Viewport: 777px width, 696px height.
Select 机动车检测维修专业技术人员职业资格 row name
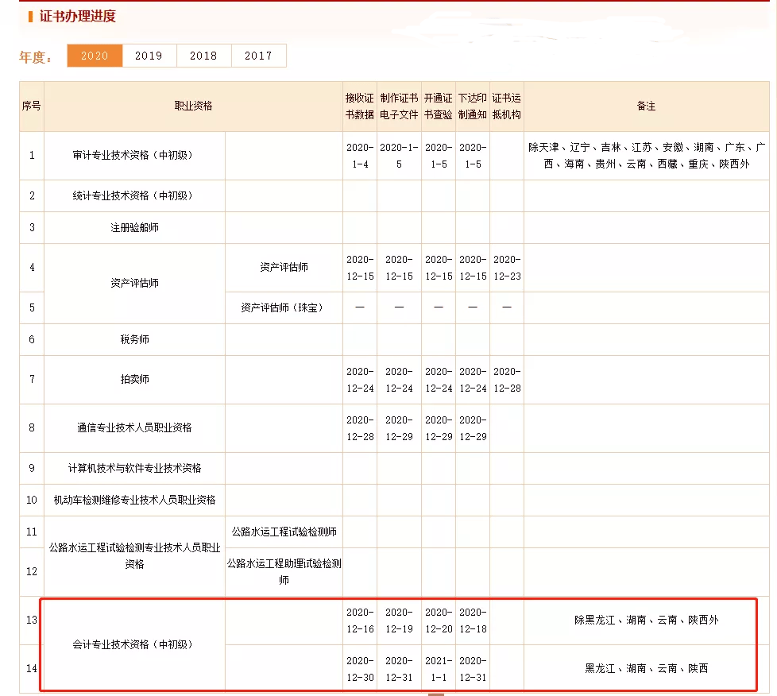pyautogui.click(x=134, y=501)
